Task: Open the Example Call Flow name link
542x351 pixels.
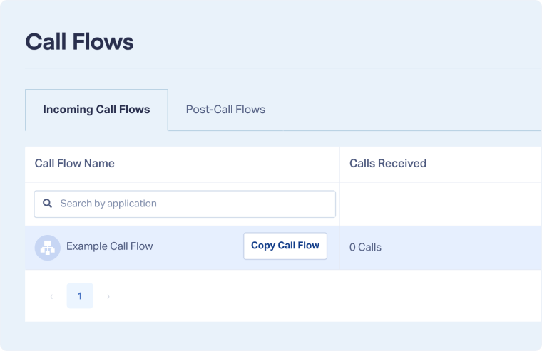Action: coord(110,246)
